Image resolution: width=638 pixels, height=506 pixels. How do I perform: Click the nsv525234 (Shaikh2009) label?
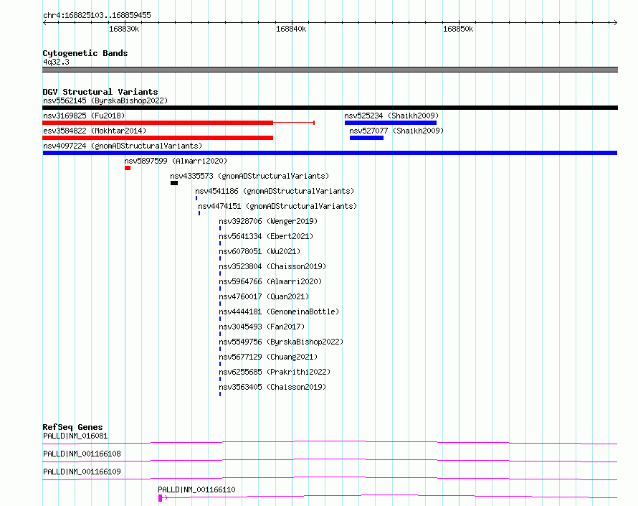[391, 116]
